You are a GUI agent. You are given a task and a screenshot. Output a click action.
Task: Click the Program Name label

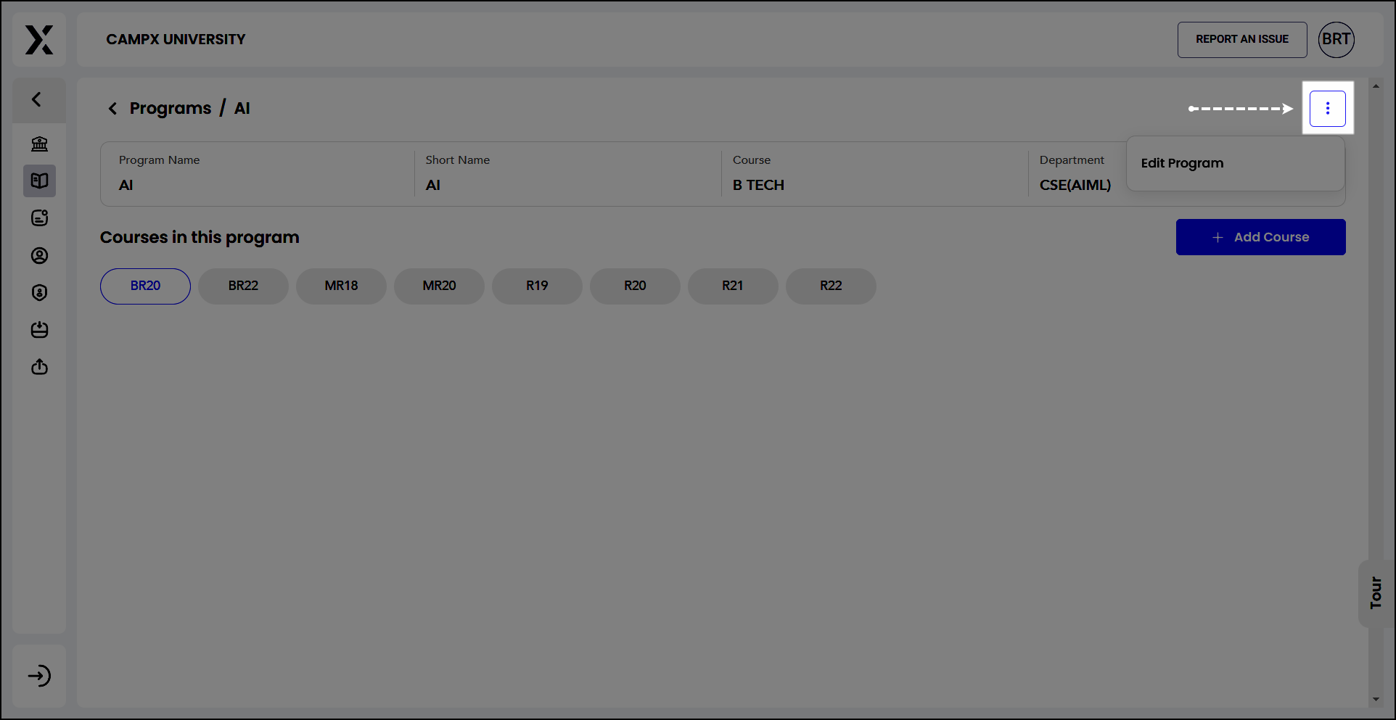(159, 160)
